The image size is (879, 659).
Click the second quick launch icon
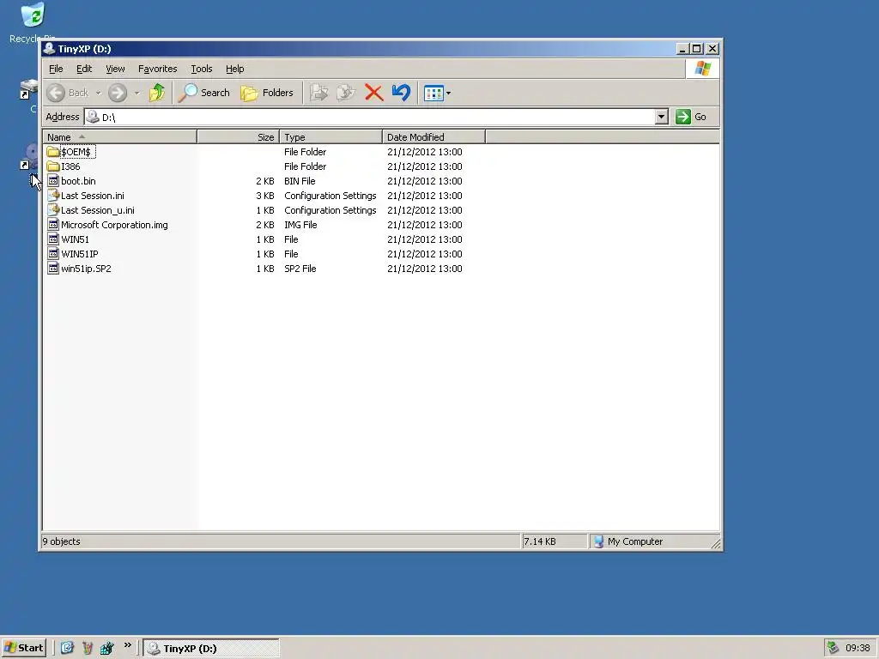88,648
